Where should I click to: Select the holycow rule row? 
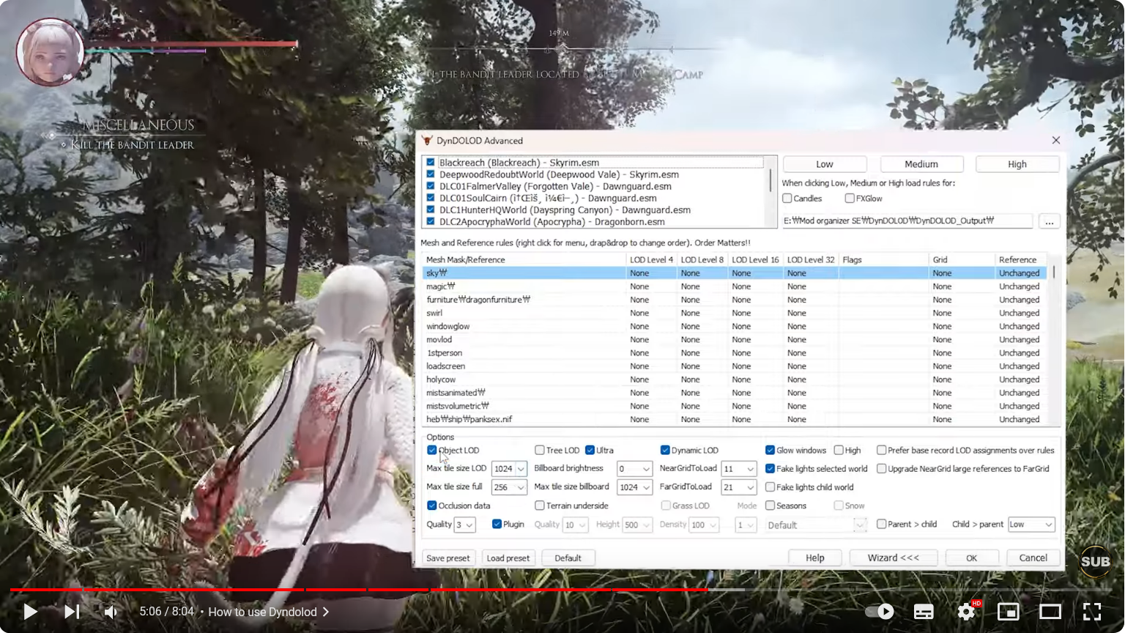point(736,380)
